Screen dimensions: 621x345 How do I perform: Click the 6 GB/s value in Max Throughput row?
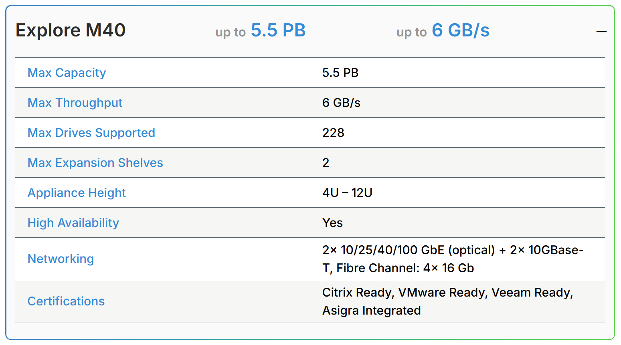[x=341, y=103]
